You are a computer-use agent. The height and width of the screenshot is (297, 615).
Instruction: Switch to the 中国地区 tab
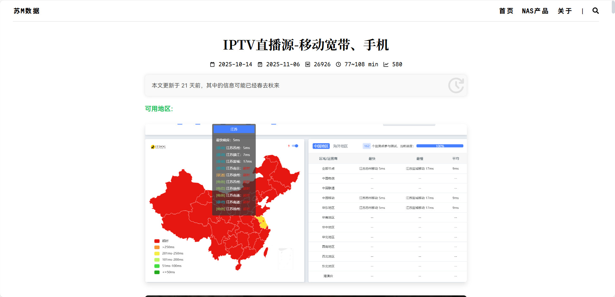[321, 146]
